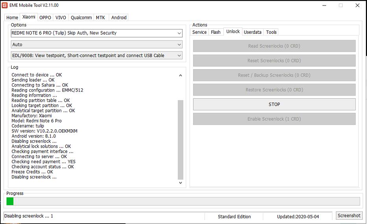Viewport: 367px width, 224px height.
Task: Click the EME Mobile Tool app icon
Action: 4,5
